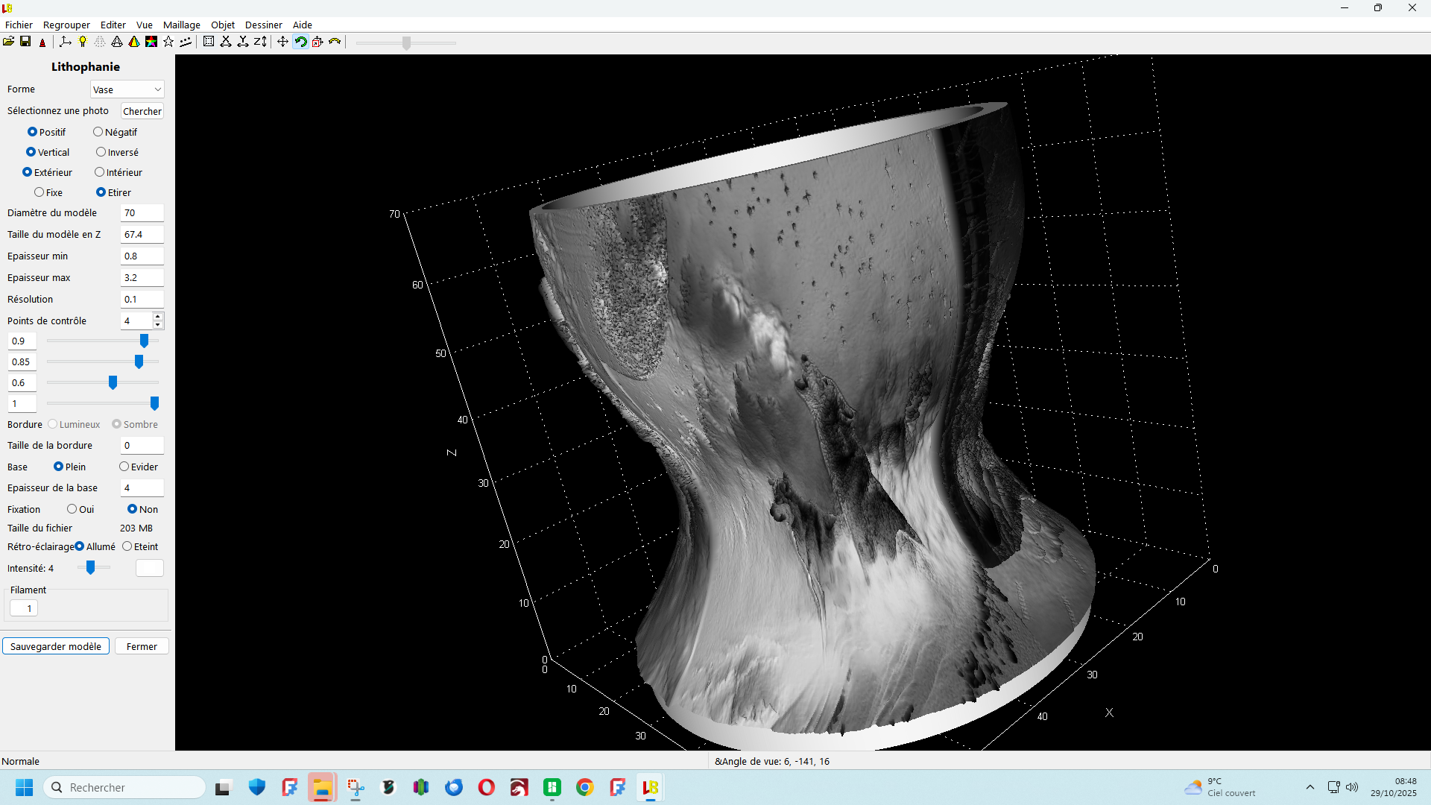Click Sauvegarder modèle button
The image size is (1431, 805).
point(56,646)
